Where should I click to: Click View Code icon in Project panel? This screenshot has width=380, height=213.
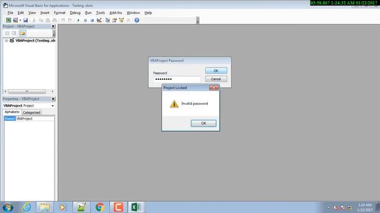tap(7, 33)
